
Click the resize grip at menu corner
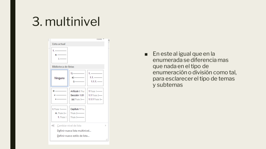[107, 139]
